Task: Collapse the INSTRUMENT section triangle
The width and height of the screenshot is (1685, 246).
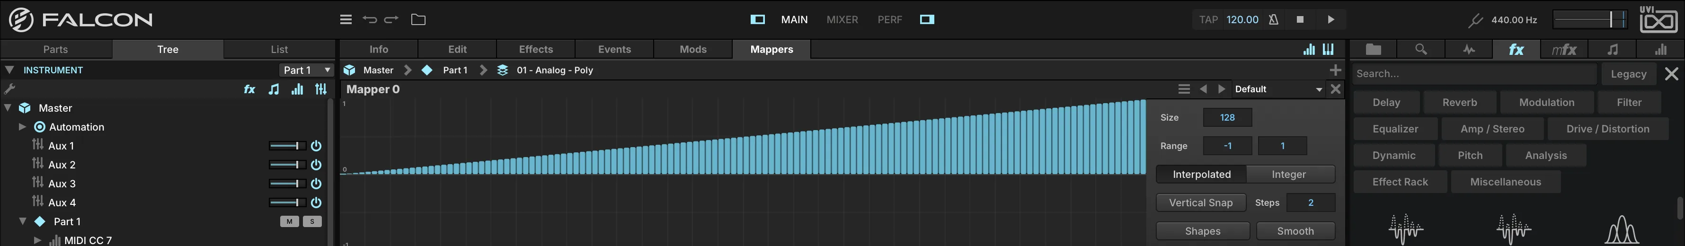Action: click(9, 70)
